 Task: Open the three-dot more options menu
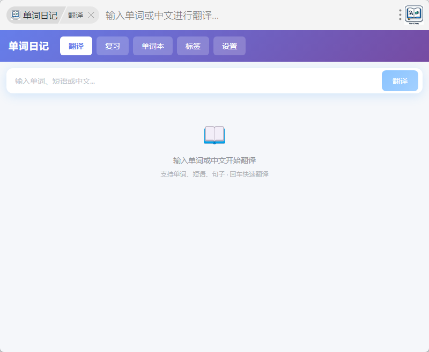(400, 15)
